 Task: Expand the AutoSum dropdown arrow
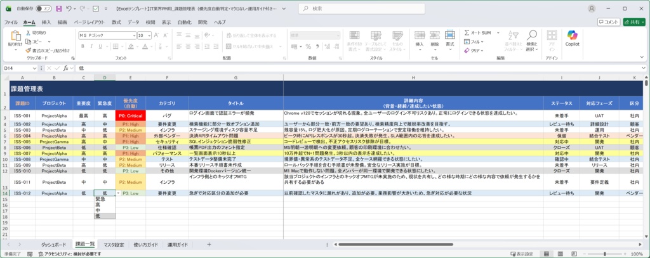pyautogui.click(x=498, y=33)
